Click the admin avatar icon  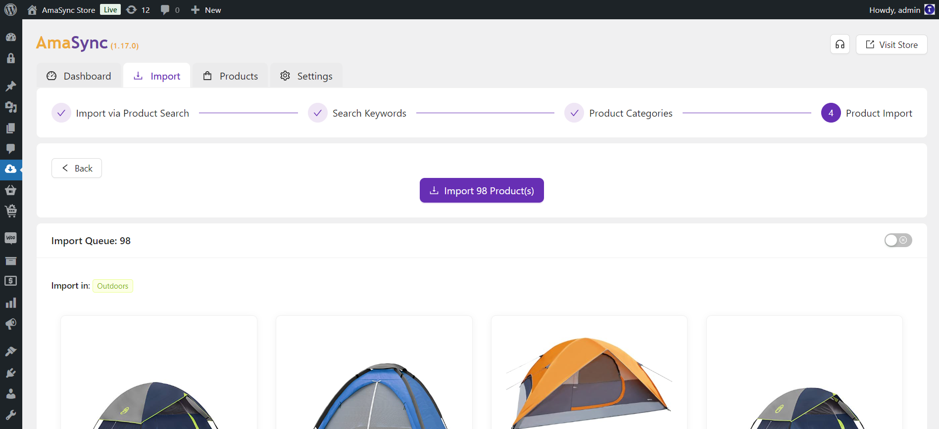[930, 10]
